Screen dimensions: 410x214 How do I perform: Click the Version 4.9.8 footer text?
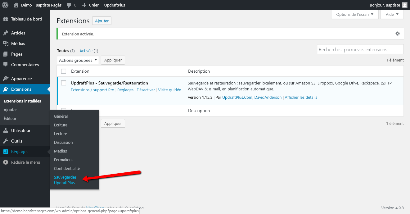click(x=392, y=208)
